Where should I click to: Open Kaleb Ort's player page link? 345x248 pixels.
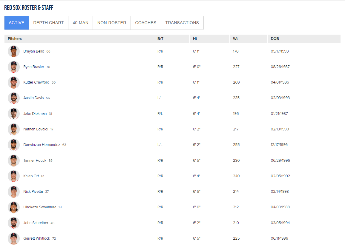click(x=31, y=176)
